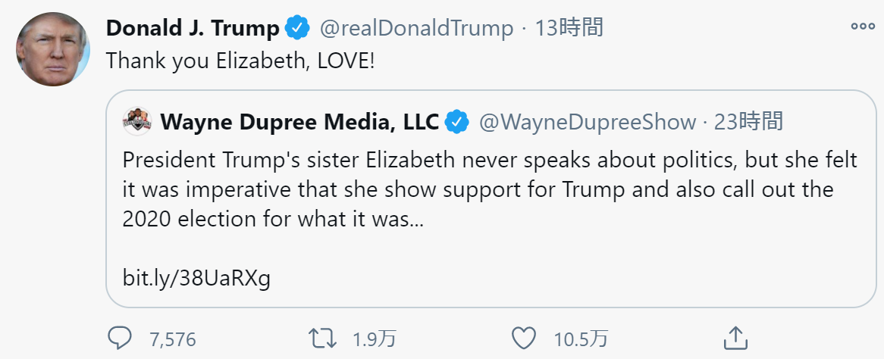Click the 13時間 tweet timestamp
This screenshot has height=359, width=884.
coord(569,29)
